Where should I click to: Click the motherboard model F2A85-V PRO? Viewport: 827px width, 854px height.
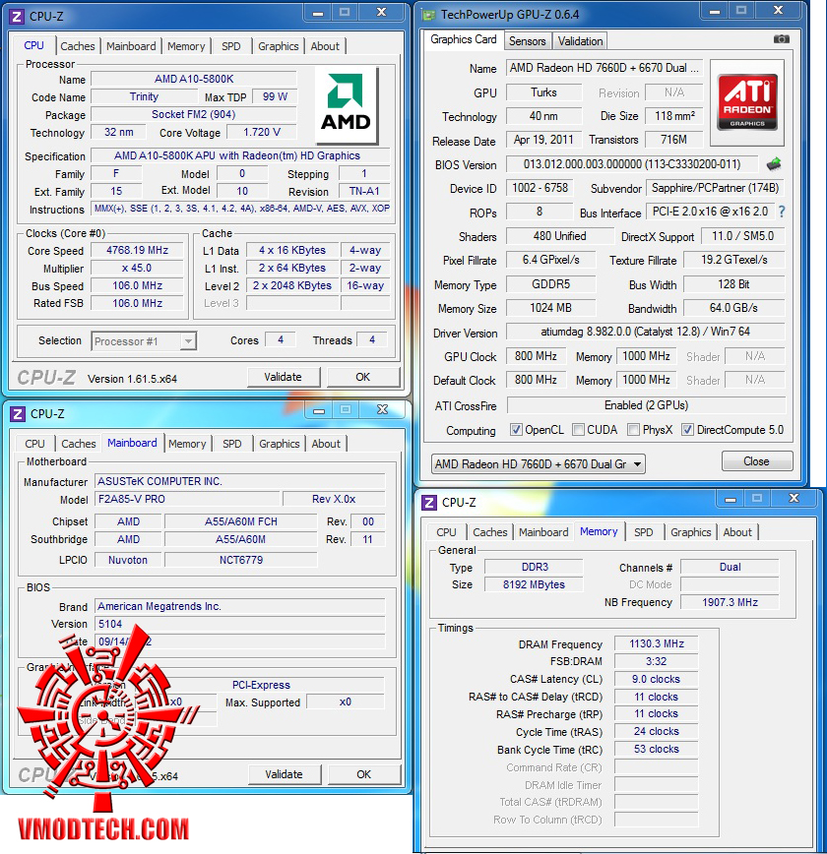click(187, 499)
